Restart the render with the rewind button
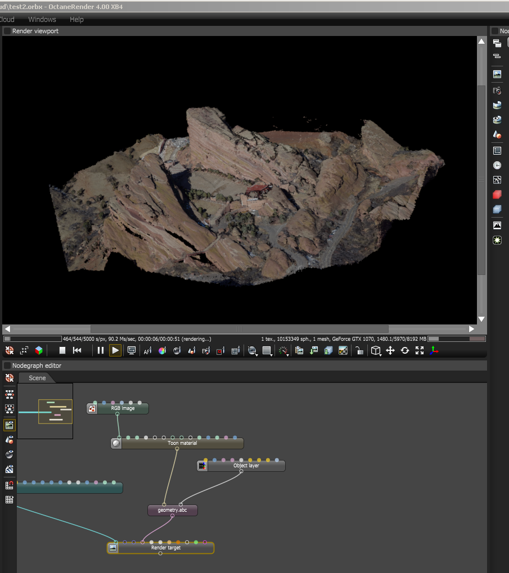The height and width of the screenshot is (573, 509). (77, 350)
